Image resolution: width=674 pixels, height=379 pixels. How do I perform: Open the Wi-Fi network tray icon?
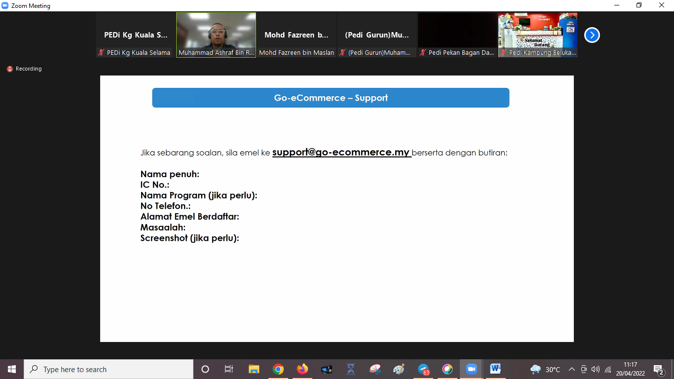click(x=608, y=369)
